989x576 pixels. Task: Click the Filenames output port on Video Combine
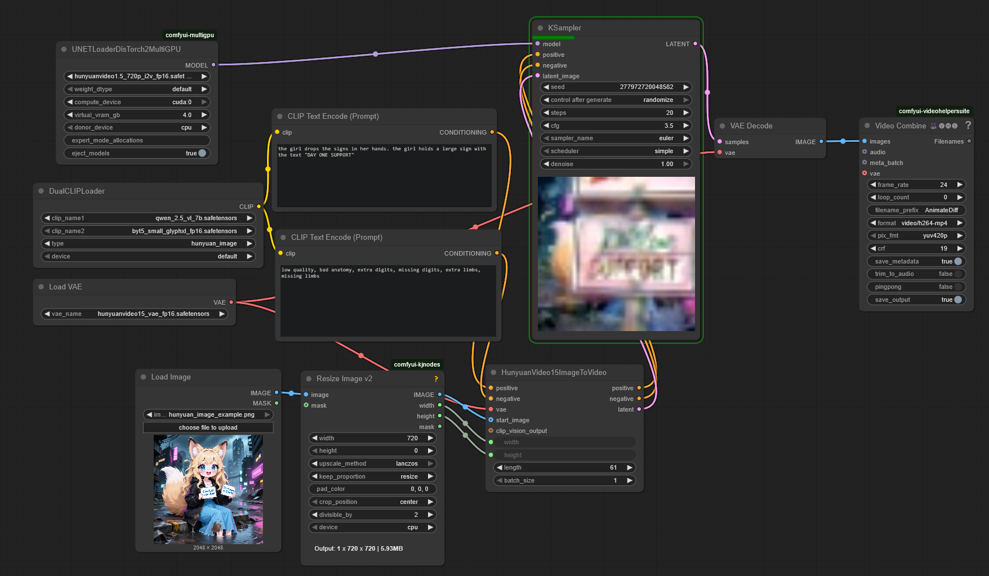point(969,141)
